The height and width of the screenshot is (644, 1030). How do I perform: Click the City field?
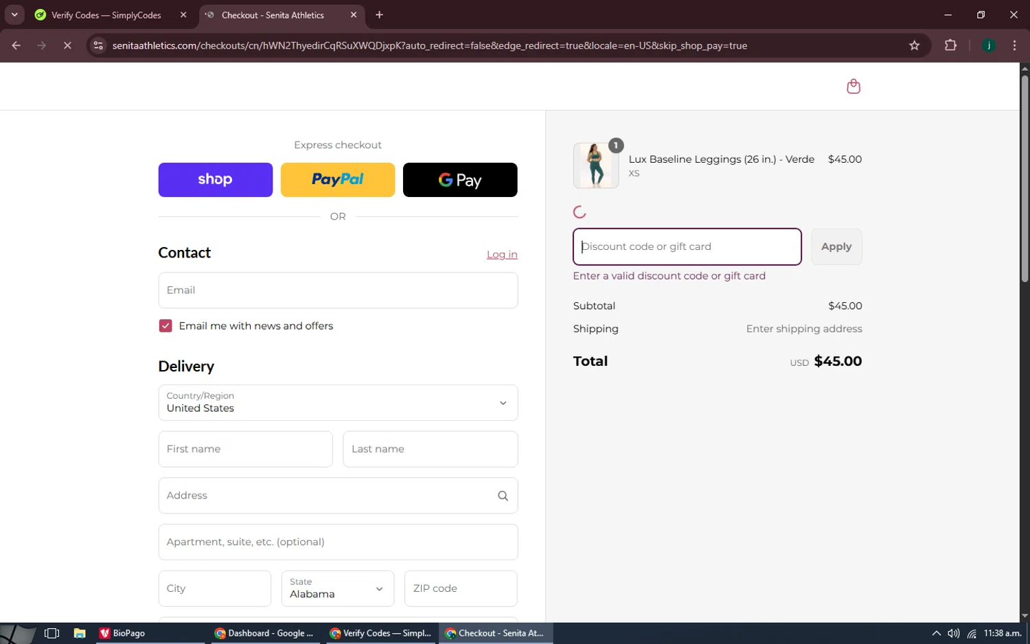point(215,588)
